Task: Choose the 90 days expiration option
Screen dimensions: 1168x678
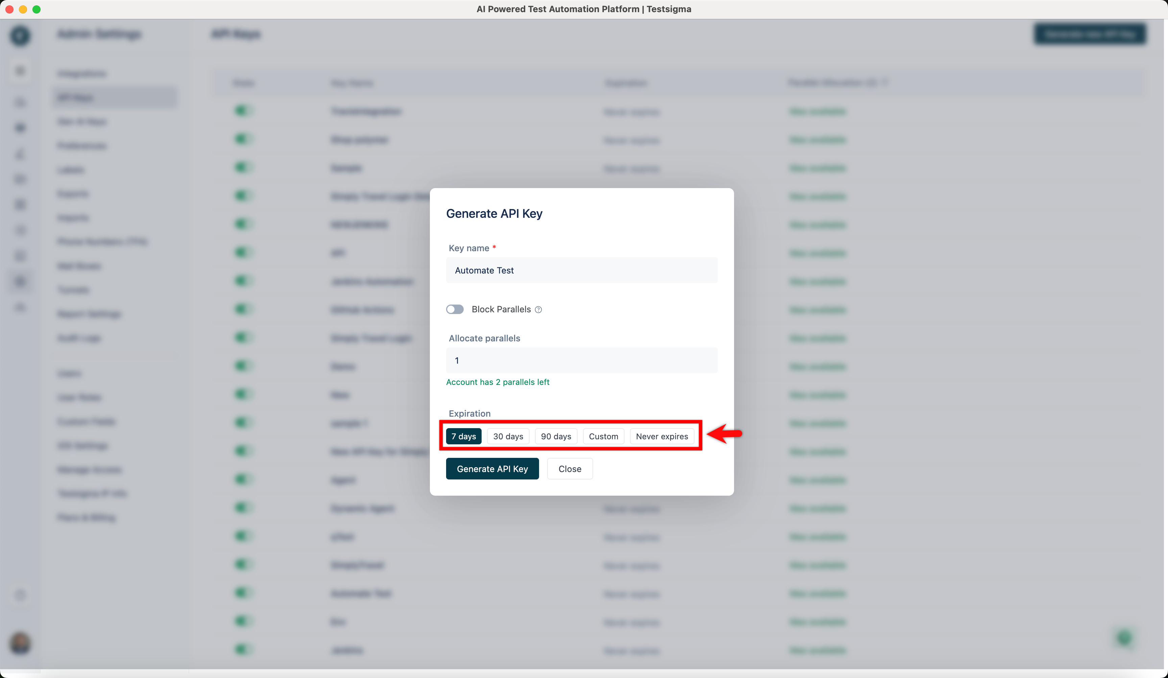Action: pyautogui.click(x=556, y=436)
